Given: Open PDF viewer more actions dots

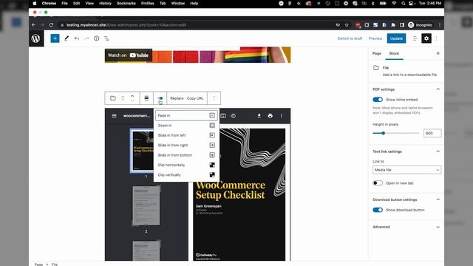Looking at the screenshot, I should tap(281, 115).
